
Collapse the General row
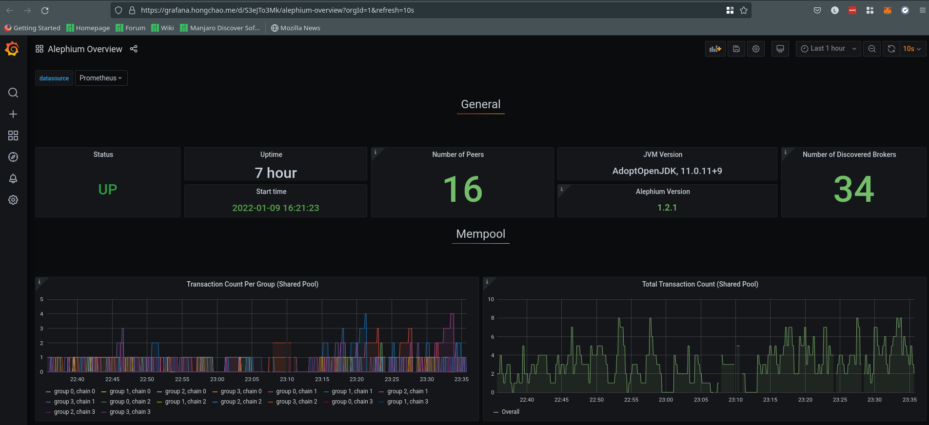click(481, 104)
